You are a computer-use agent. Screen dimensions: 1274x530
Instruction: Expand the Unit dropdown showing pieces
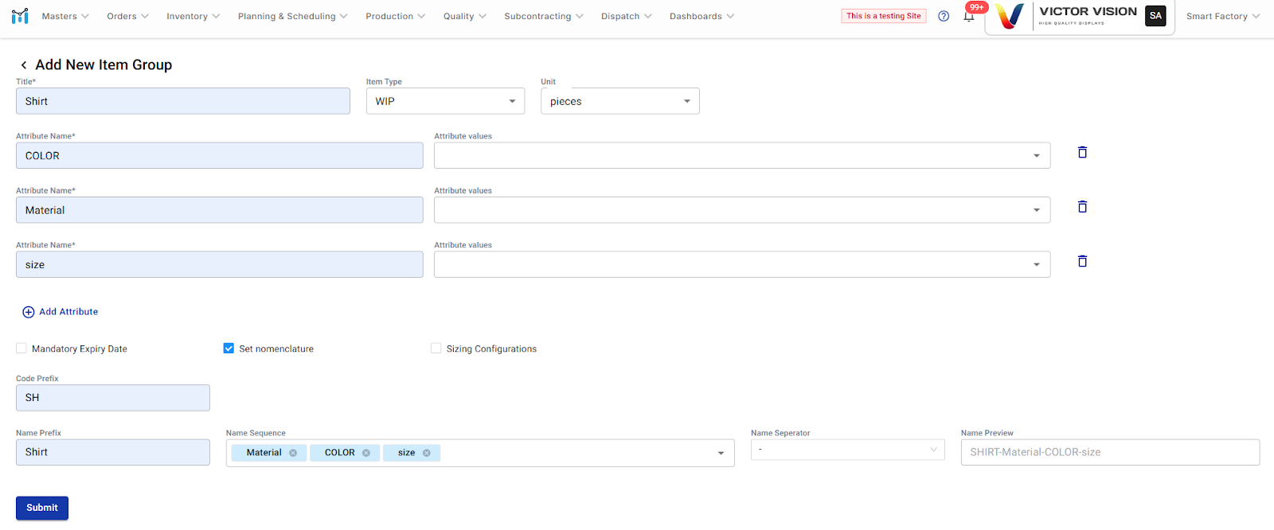(619, 101)
